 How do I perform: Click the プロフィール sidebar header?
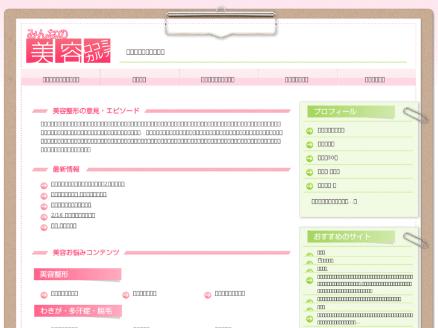click(x=351, y=112)
